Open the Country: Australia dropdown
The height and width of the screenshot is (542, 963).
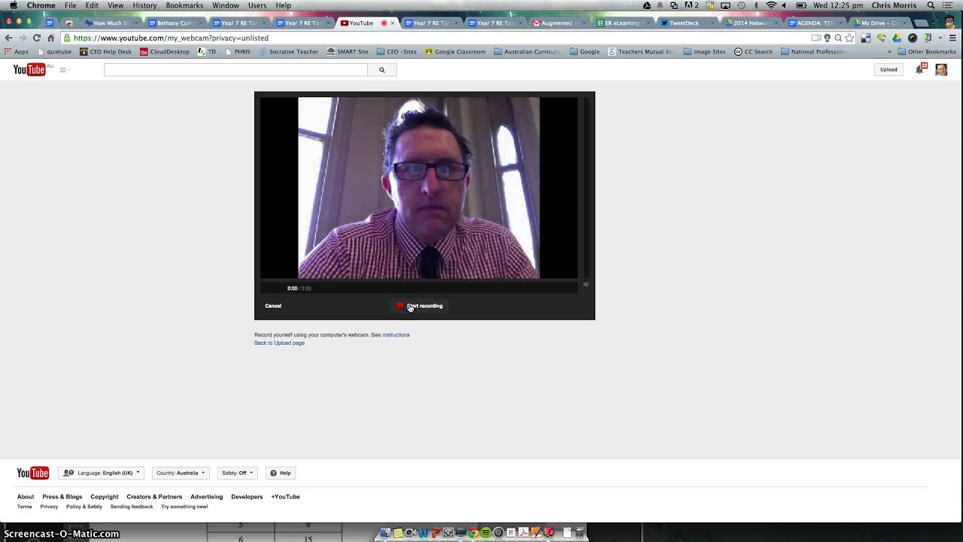coord(181,473)
